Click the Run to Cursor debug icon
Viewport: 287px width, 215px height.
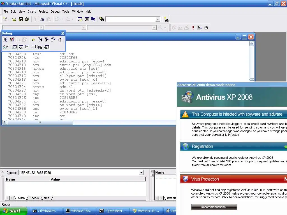59,40
